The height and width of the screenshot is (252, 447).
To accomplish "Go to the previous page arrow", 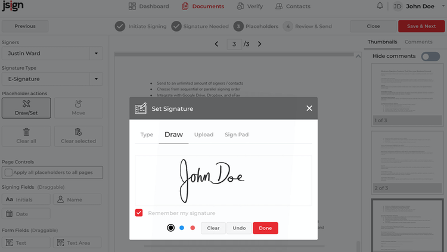I will pyautogui.click(x=216, y=44).
